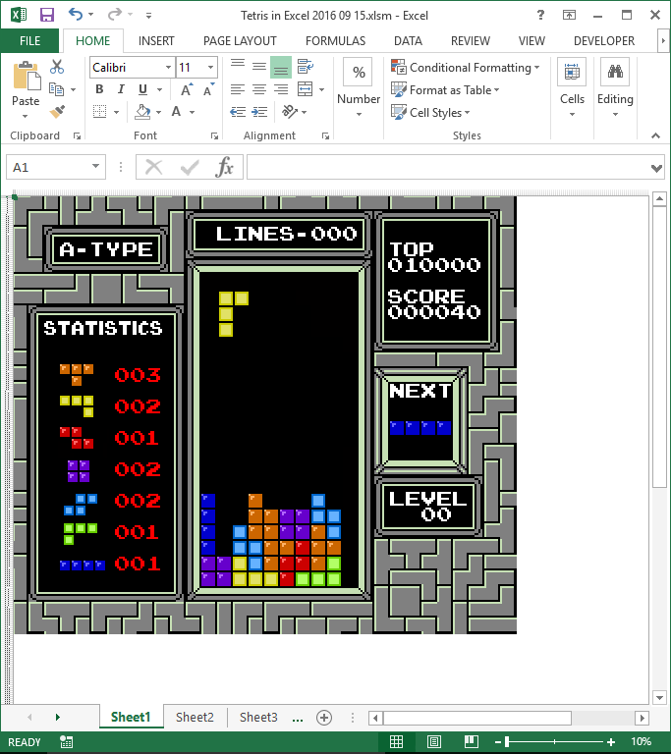
Task: Switch to the VIEW tab
Action: click(x=531, y=41)
